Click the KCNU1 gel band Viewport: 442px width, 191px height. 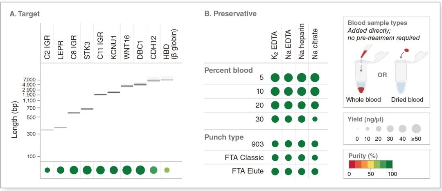(113, 92)
